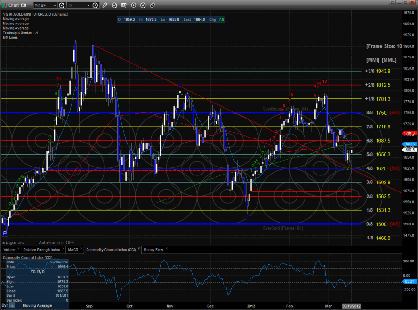The width and height of the screenshot is (418, 310).
Task: Select the pencil drawing tool
Action: 105,5
